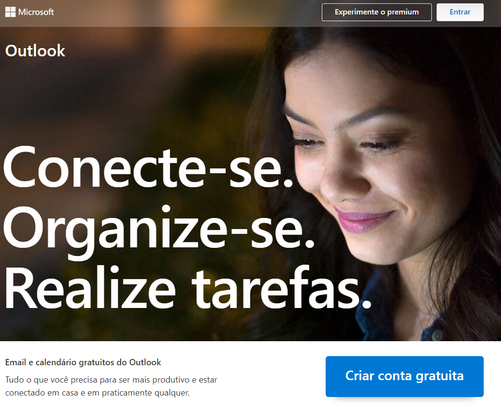501x410 pixels.
Task: Open the Experimente o premium offer
Action: [x=377, y=12]
